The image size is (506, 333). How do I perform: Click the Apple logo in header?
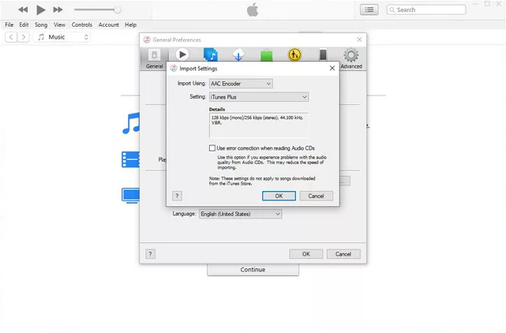[253, 9]
